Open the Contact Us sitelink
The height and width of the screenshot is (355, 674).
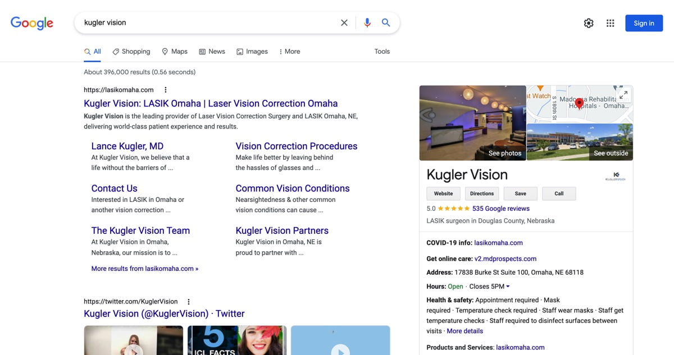(115, 188)
